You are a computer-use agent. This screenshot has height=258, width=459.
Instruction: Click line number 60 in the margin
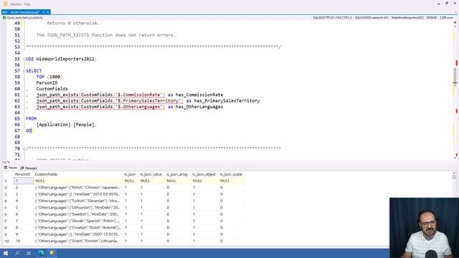pos(17,89)
